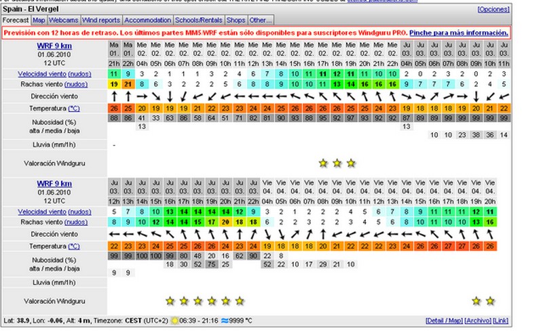This screenshot has height=335, width=543.
Task: Open the Map tab
Action: pyautogui.click(x=39, y=20)
